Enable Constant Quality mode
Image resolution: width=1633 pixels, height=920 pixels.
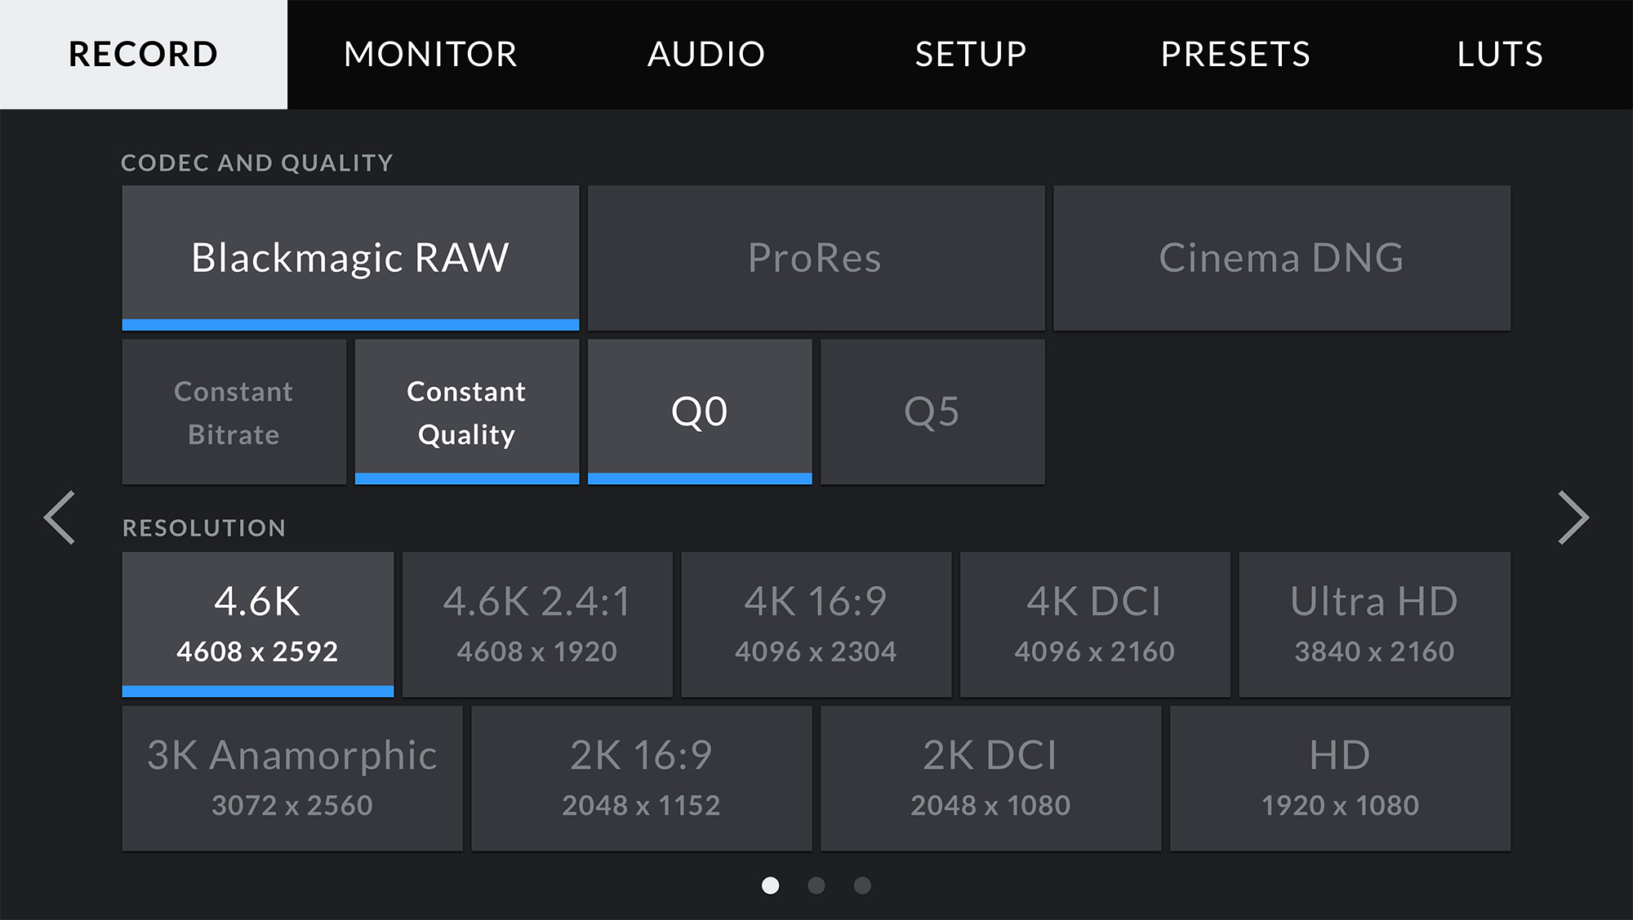click(466, 412)
